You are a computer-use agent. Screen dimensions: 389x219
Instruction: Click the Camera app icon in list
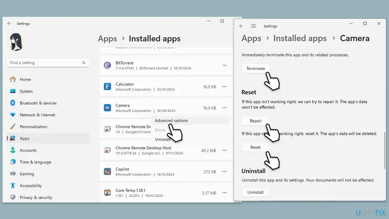click(x=108, y=108)
